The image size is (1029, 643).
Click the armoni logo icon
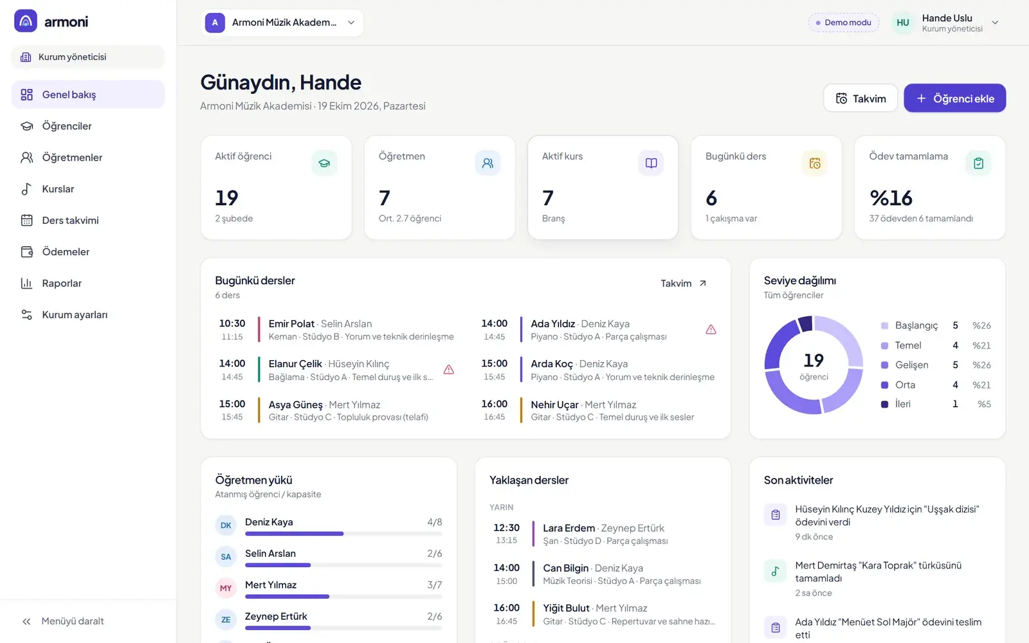[26, 21]
